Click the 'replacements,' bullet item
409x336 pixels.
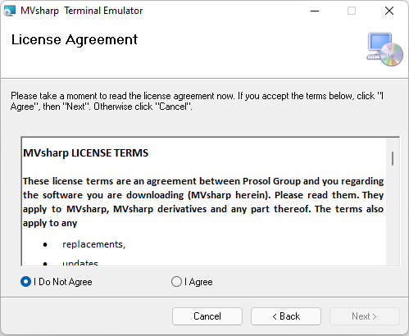[x=94, y=244]
